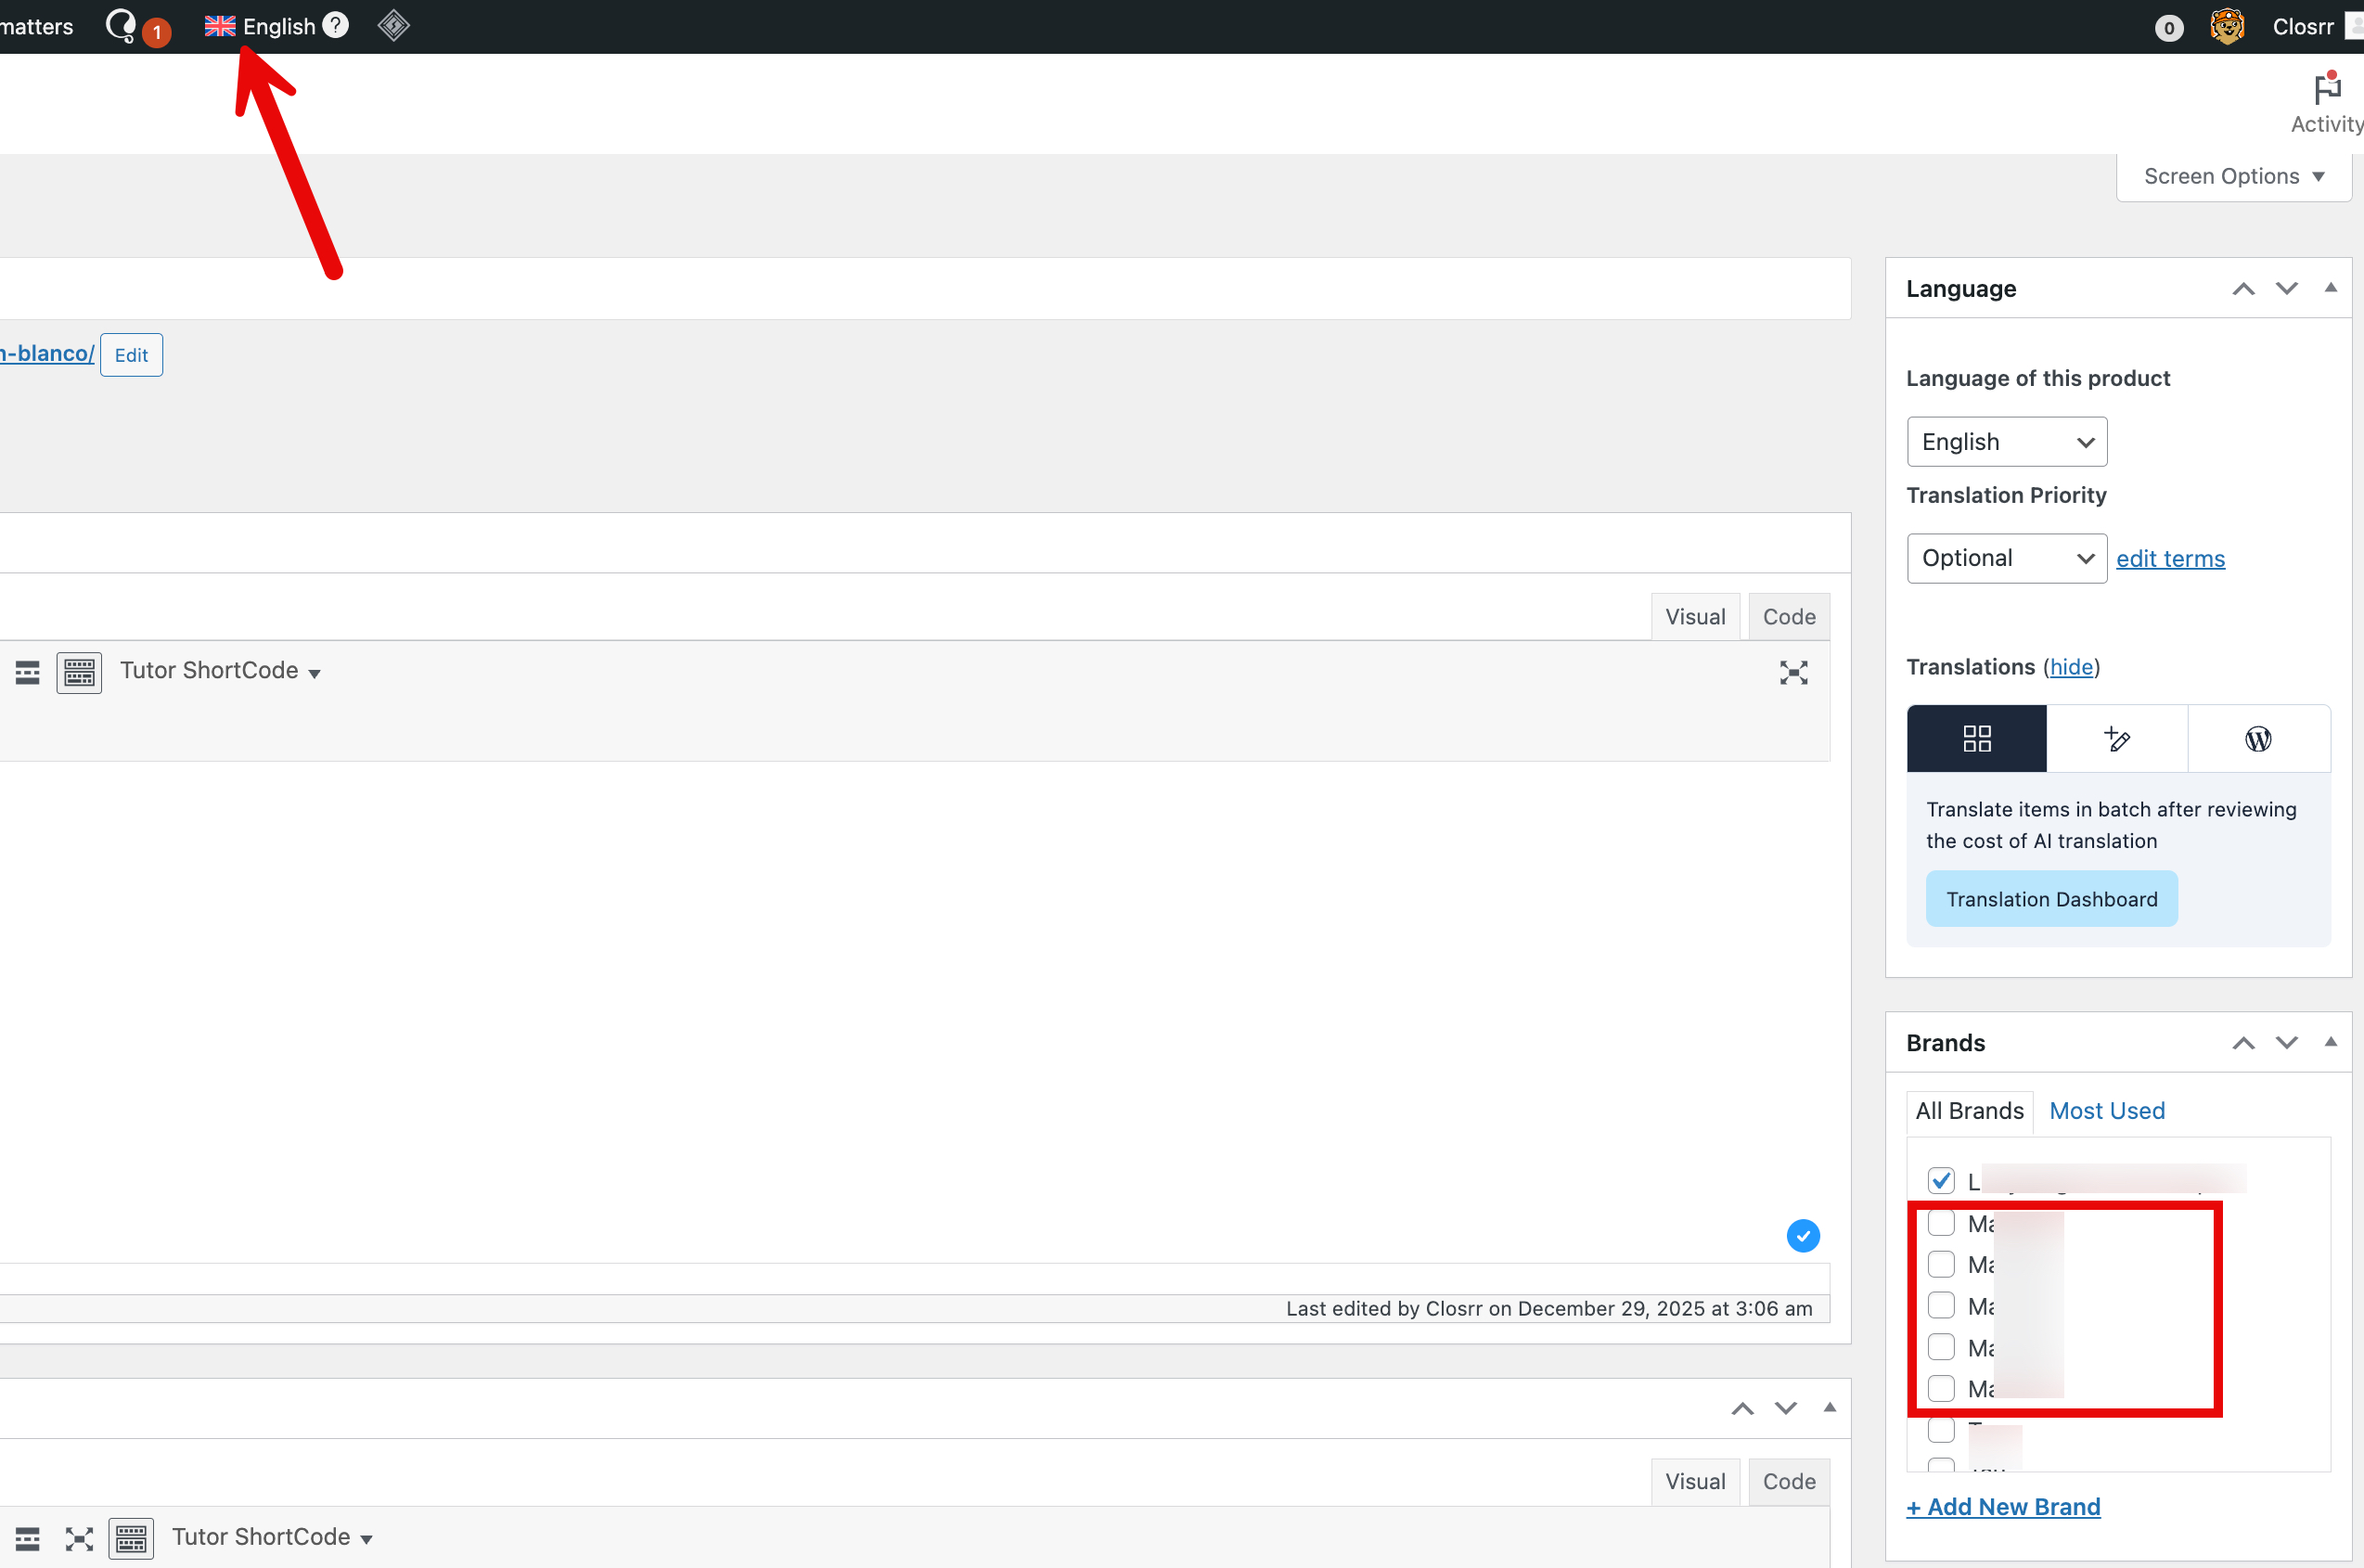Switch top editor to Code tab
Image resolution: width=2364 pixels, height=1568 pixels.
(1788, 617)
